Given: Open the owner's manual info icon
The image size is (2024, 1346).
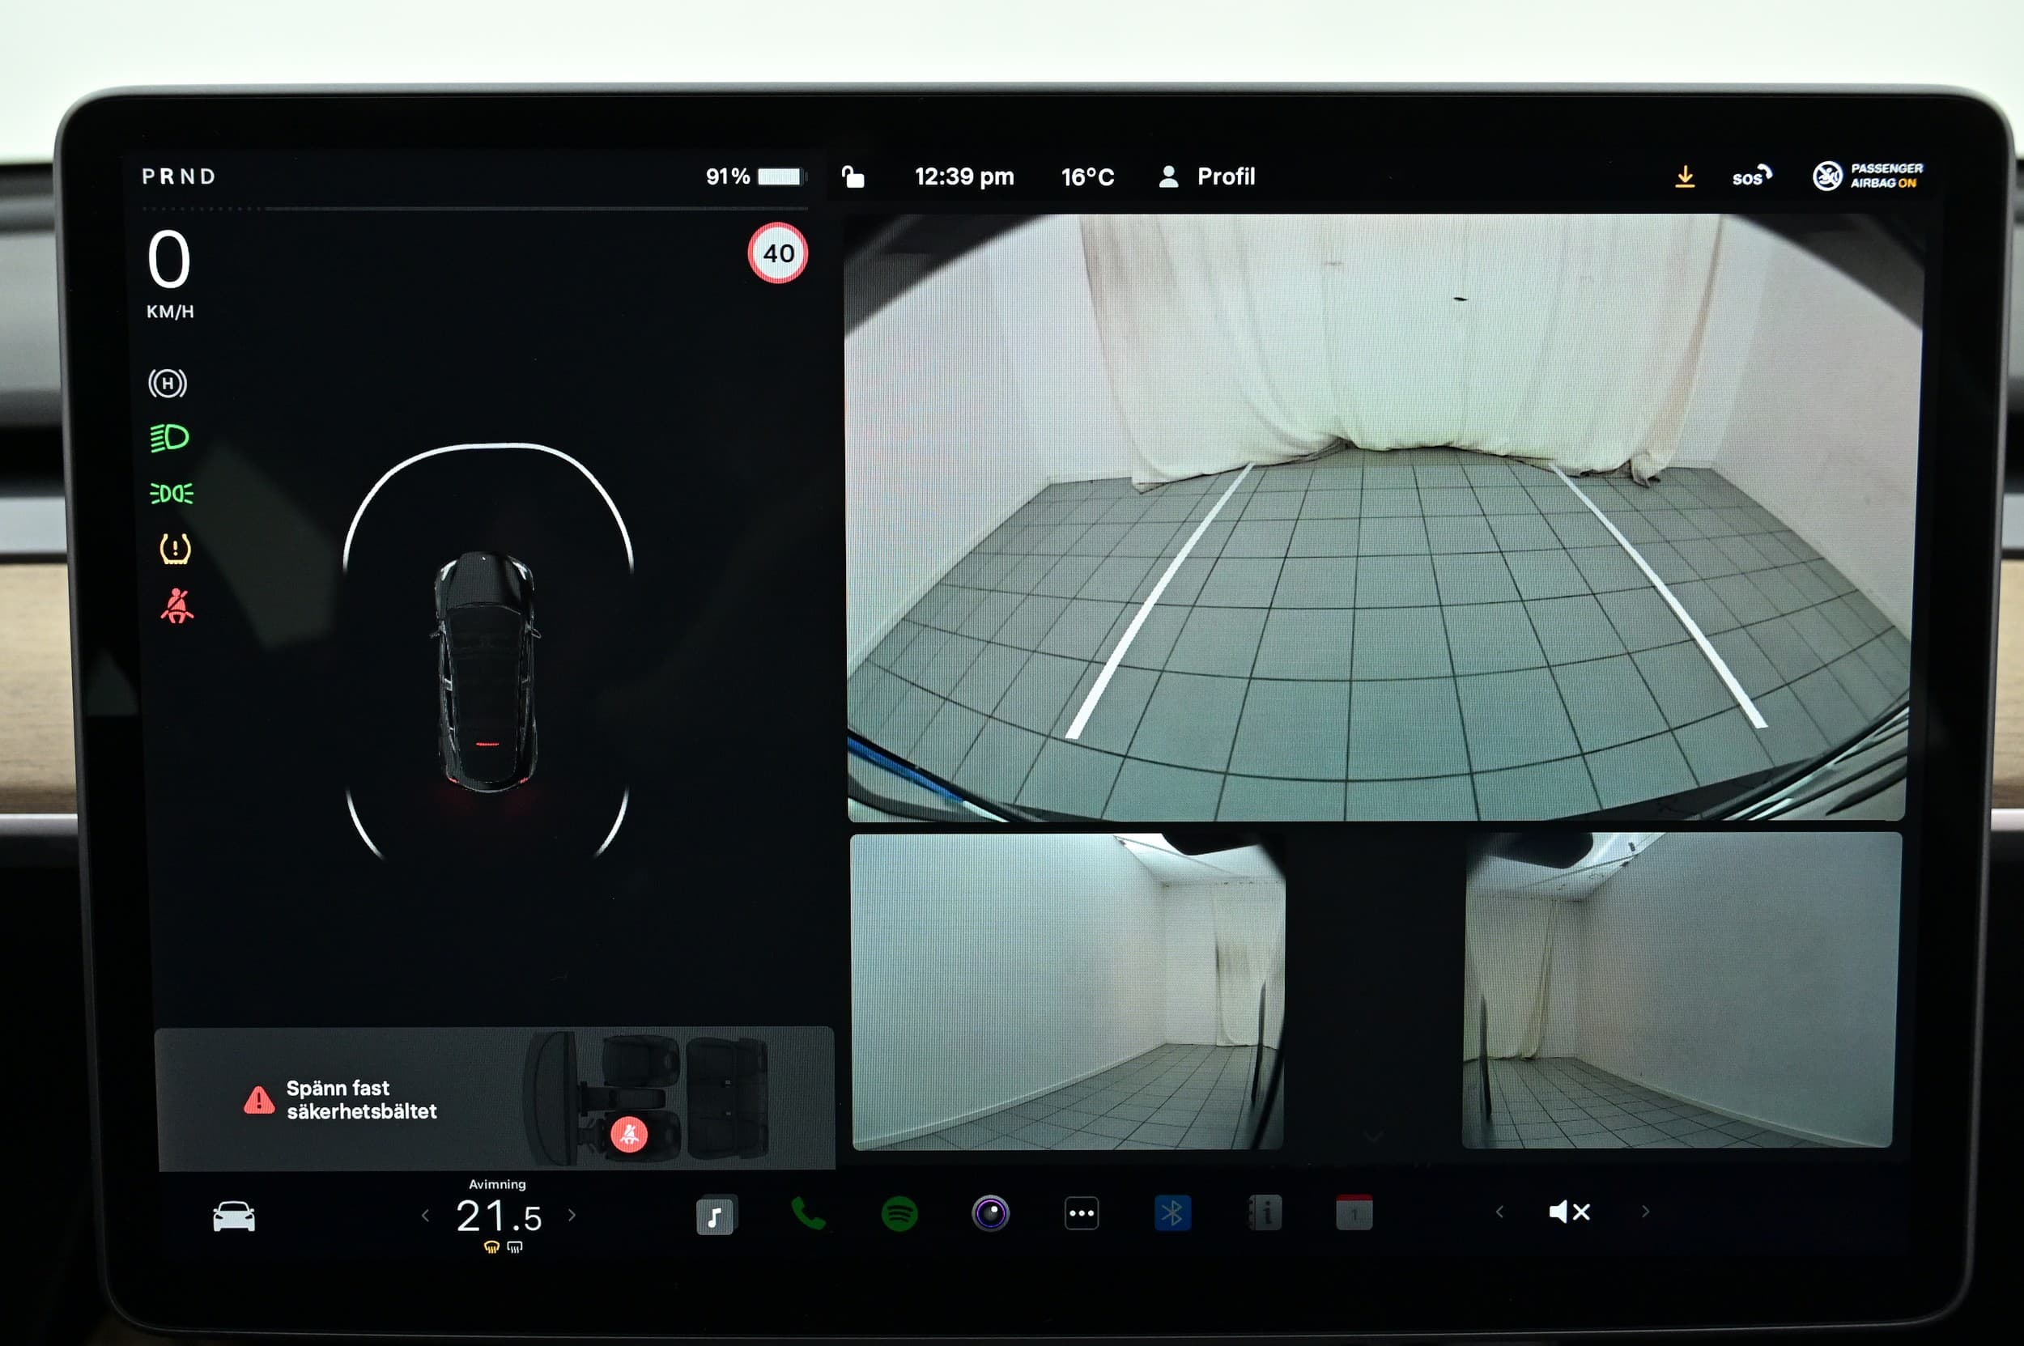Looking at the screenshot, I should (1264, 1214).
